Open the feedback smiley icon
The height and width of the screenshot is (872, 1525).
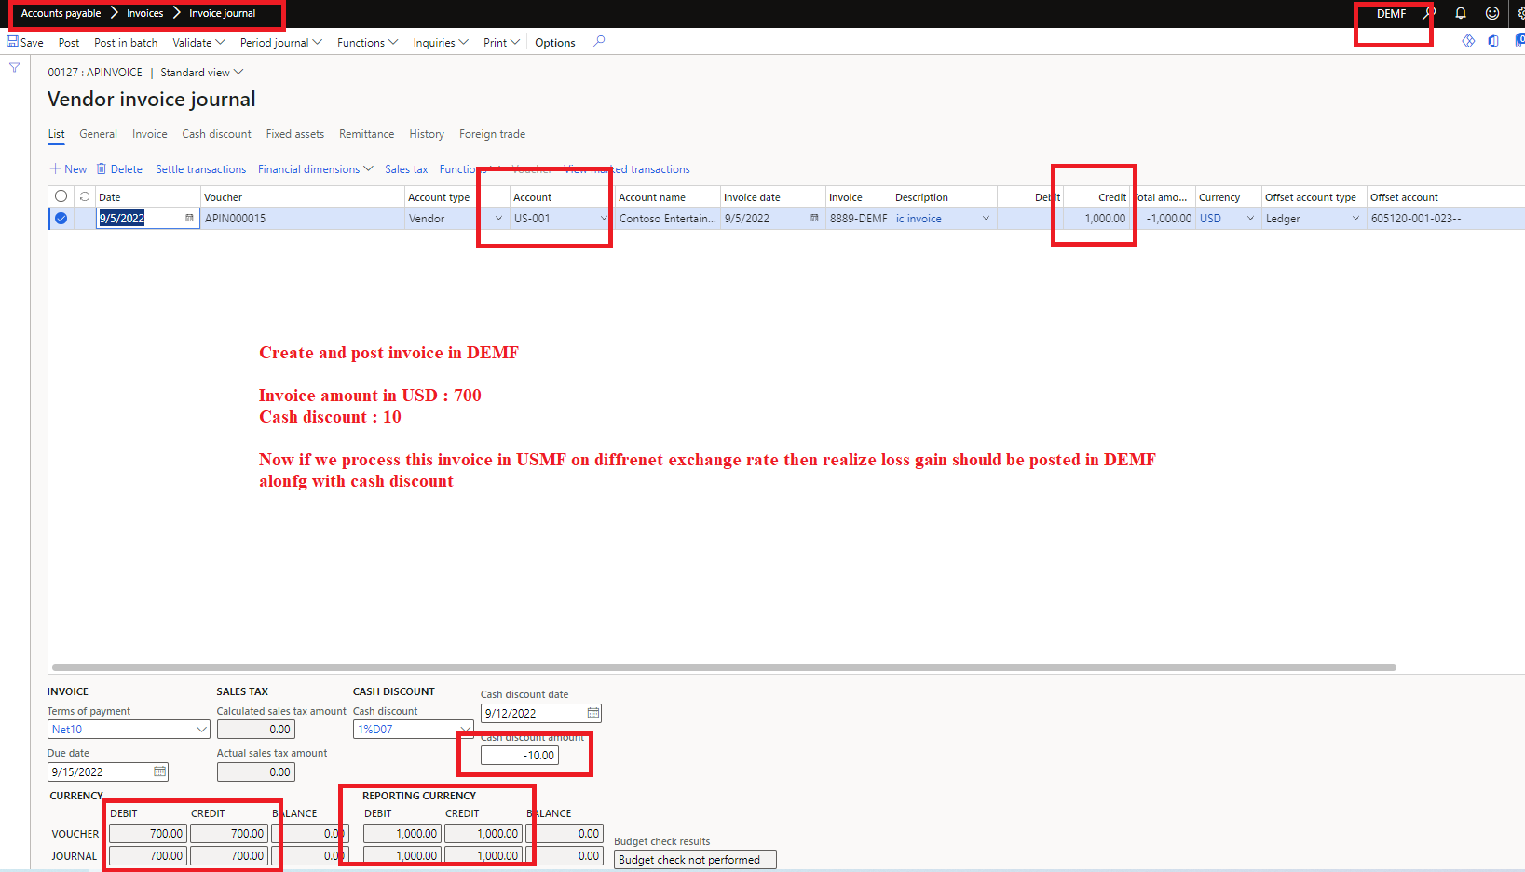pos(1491,13)
